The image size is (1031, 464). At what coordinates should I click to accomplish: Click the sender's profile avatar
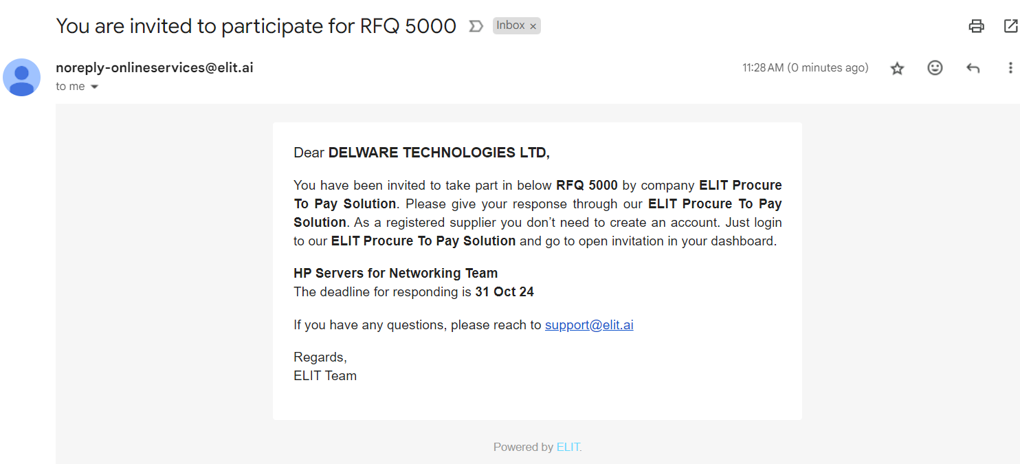click(22, 77)
